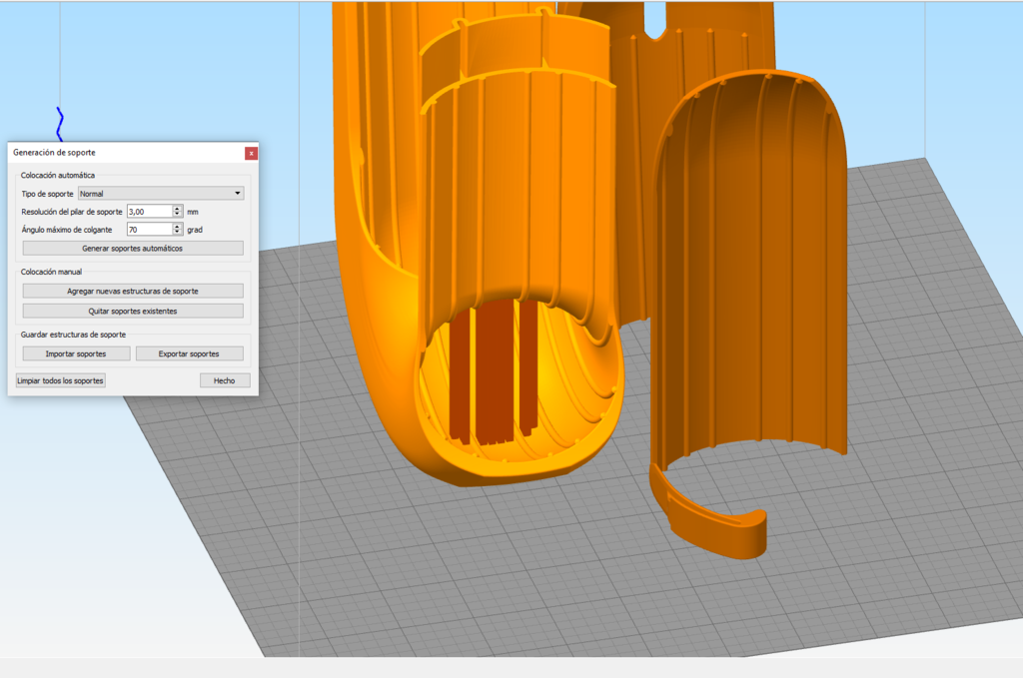
Task: Increase support pillar resolution with up arrow
Action: click(178, 209)
